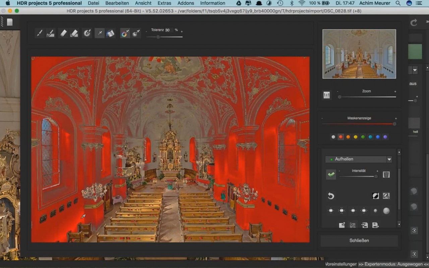Click the 1:1 zoom ratio button
Screen dimensions: 429x268
(326, 95)
